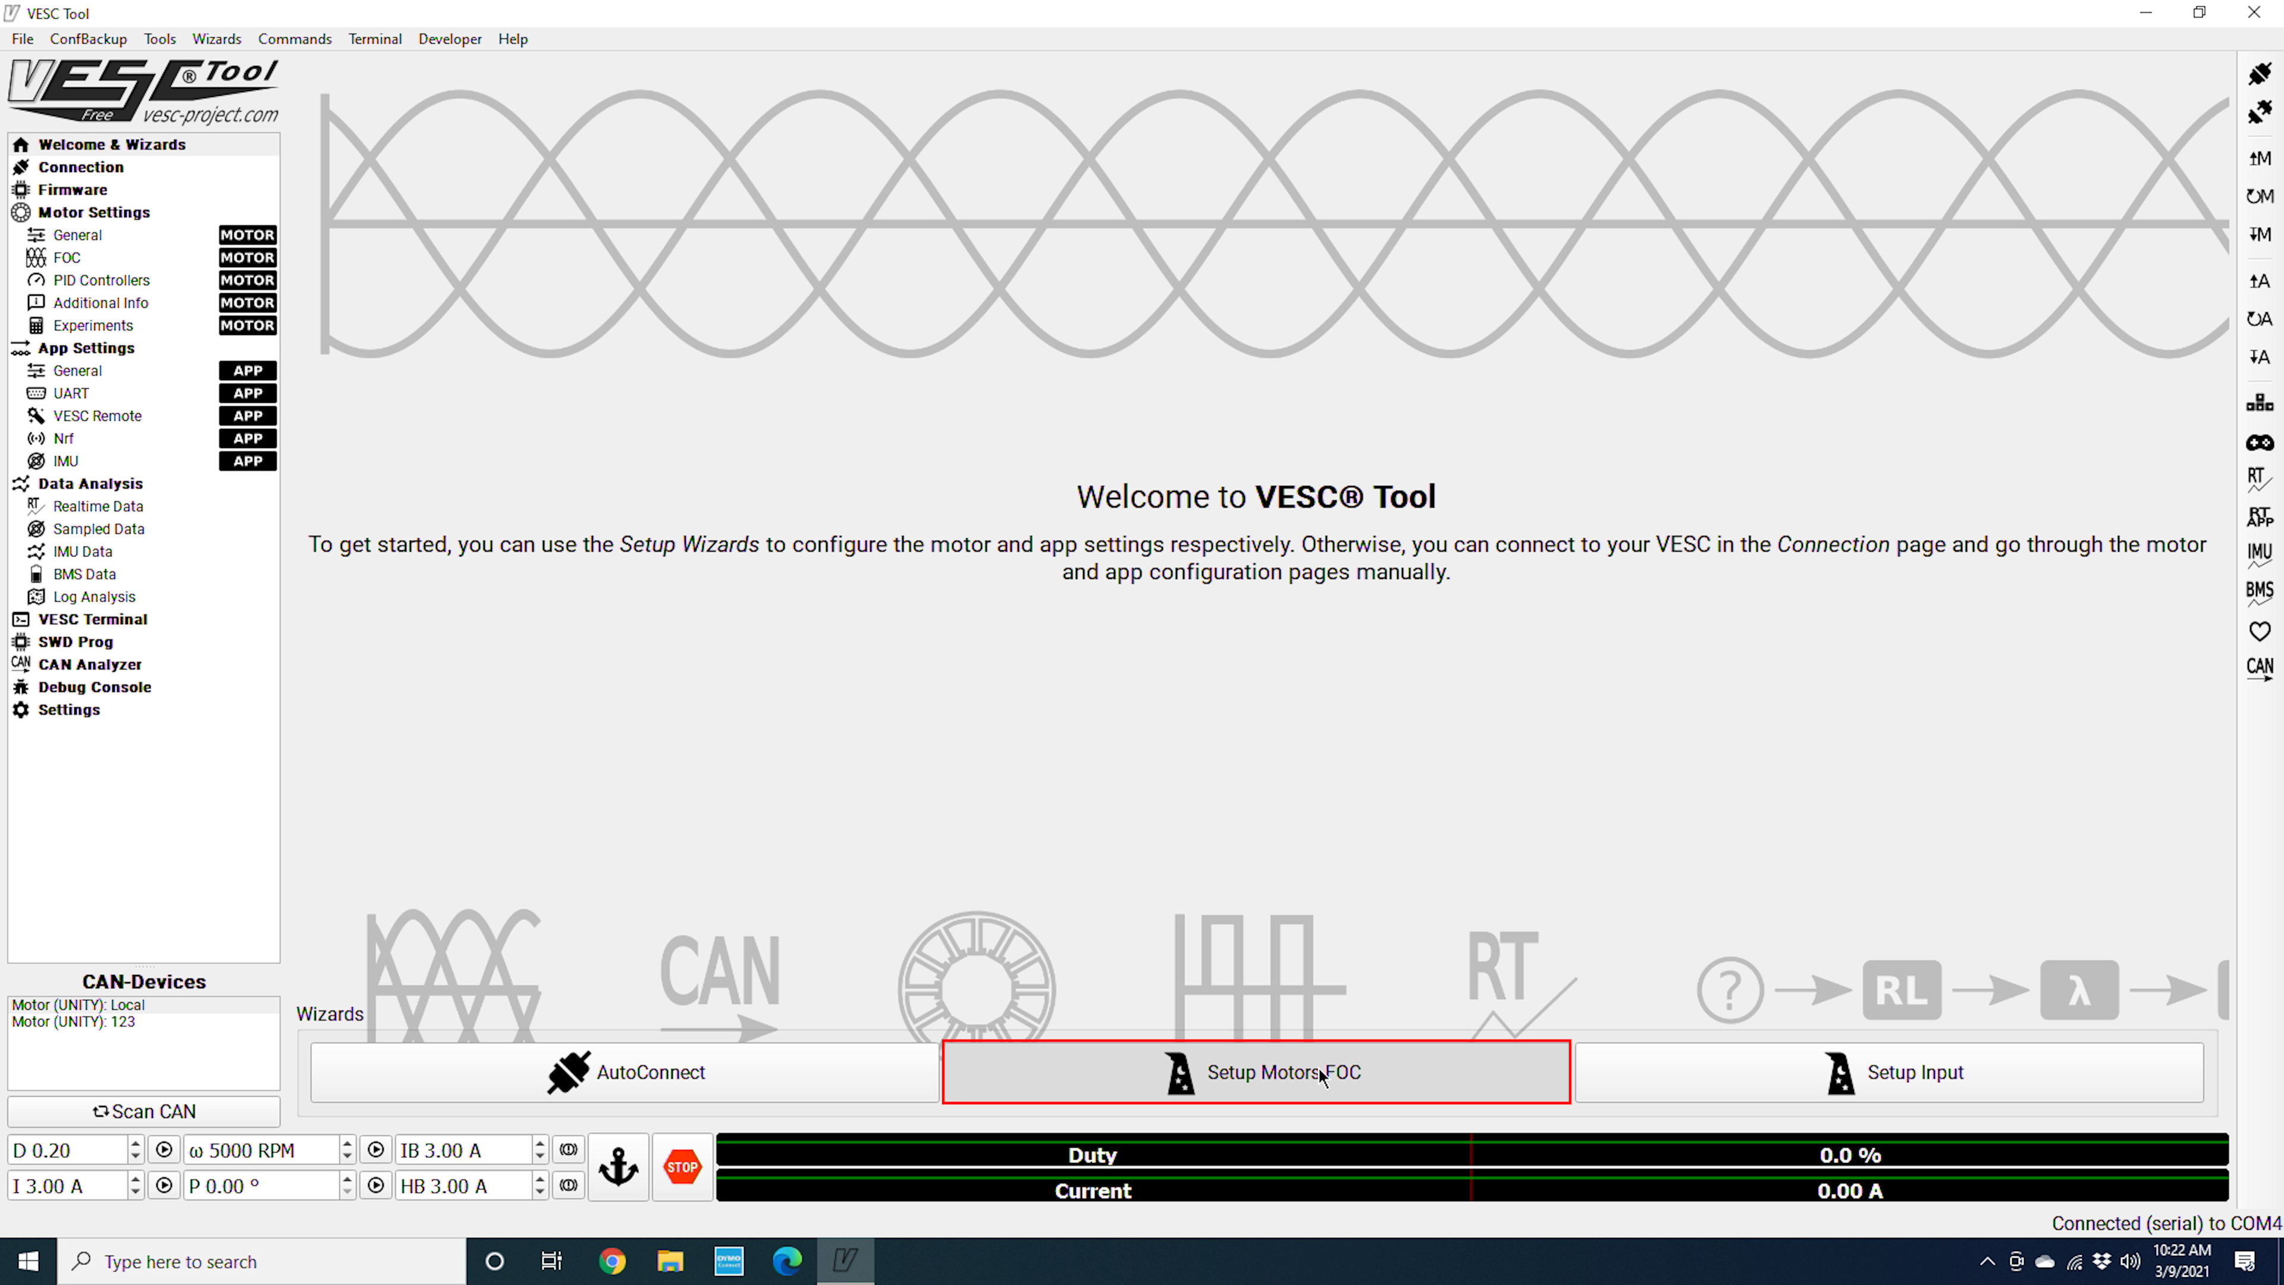Open Google Chrome from the taskbar
This screenshot has height=1285, width=2284.
click(612, 1261)
